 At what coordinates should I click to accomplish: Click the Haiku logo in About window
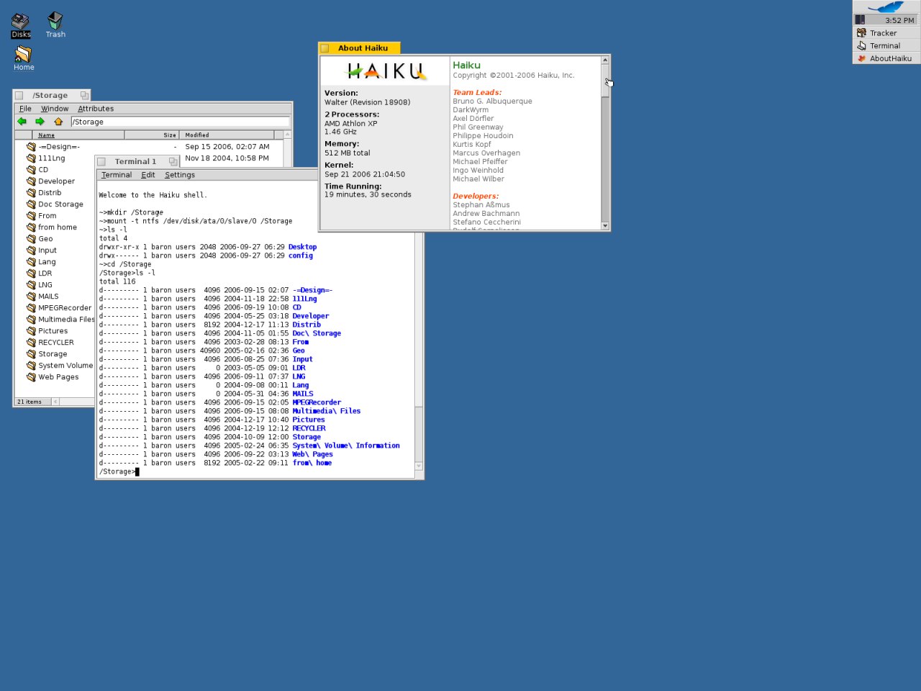[386, 71]
